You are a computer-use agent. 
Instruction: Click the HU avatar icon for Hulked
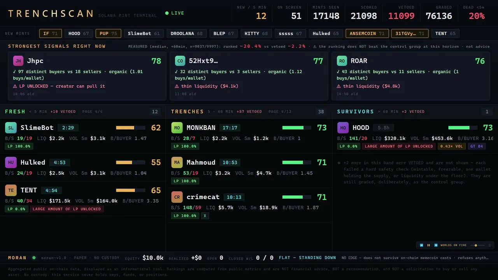point(11,162)
